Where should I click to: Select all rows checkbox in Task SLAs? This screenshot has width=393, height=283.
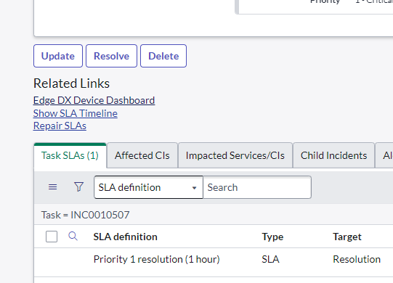pyautogui.click(x=52, y=237)
